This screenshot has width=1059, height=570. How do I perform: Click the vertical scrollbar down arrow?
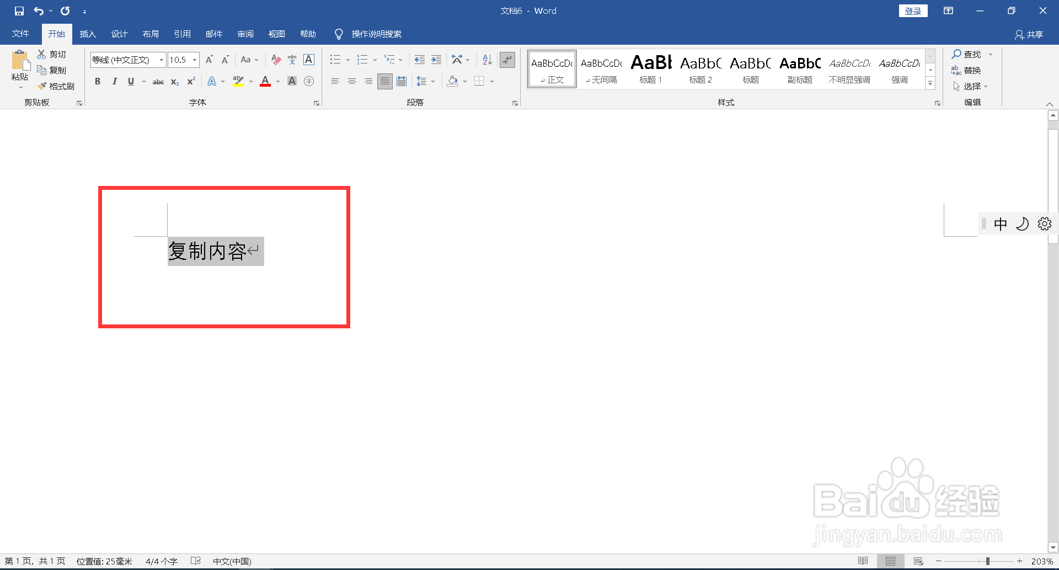tap(1053, 548)
